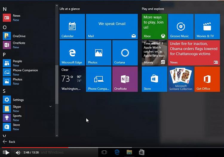Viewport: 224px width, 157px height.
Task: Open the orange Get Office tile
Action: coord(207,79)
